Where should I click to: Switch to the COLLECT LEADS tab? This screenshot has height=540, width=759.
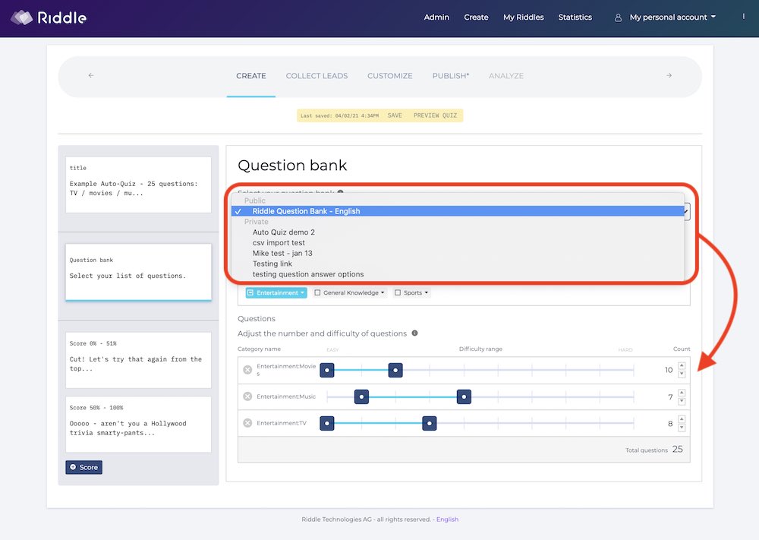pos(317,76)
